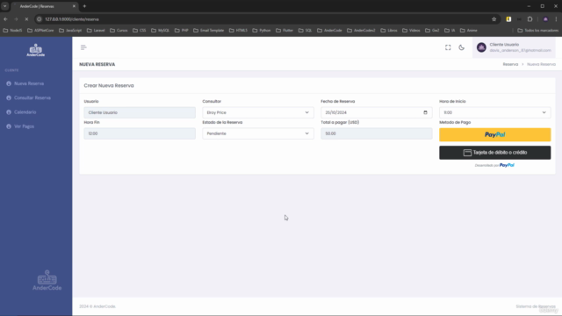Click the address bar URL
The height and width of the screenshot is (316, 562).
click(72, 19)
